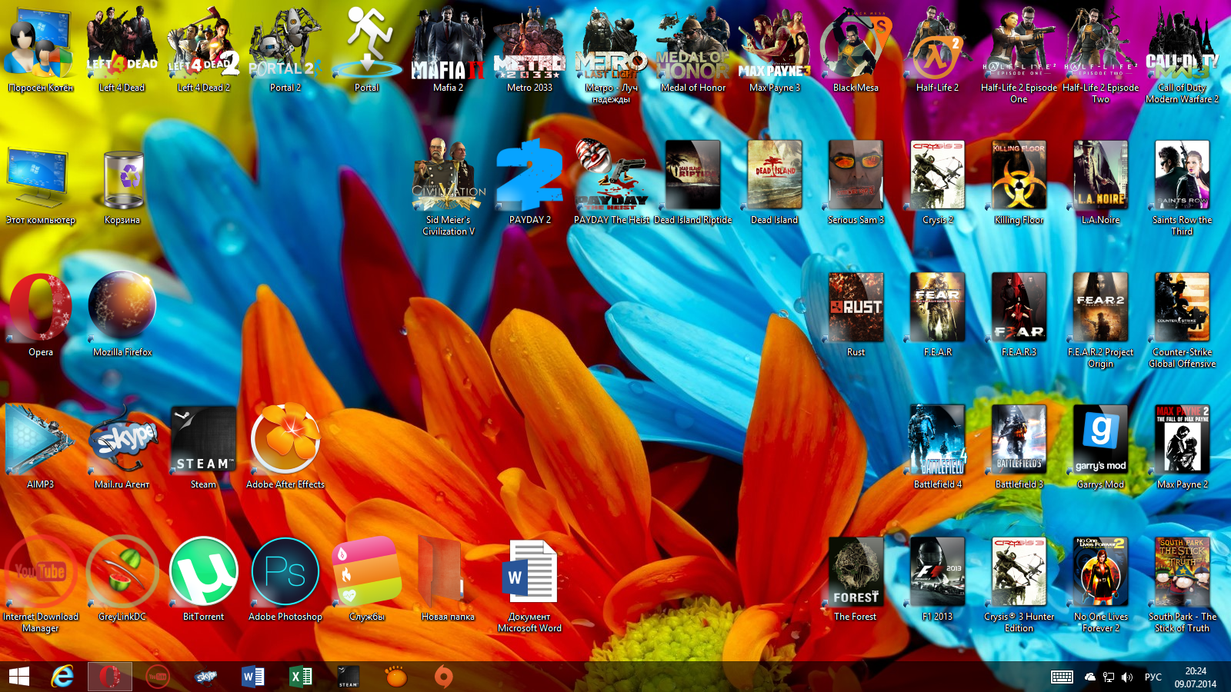Open the Windows Start button
The height and width of the screenshot is (692, 1231).
tap(19, 677)
